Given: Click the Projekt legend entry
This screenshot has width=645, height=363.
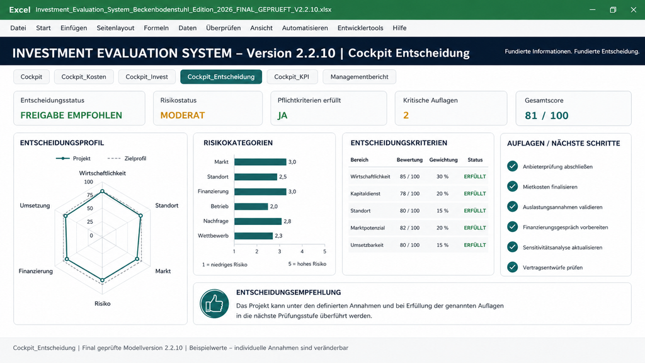Looking at the screenshot, I should click(73, 158).
